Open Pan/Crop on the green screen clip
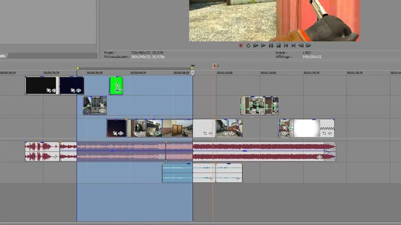This screenshot has width=401, height=225. (117, 85)
